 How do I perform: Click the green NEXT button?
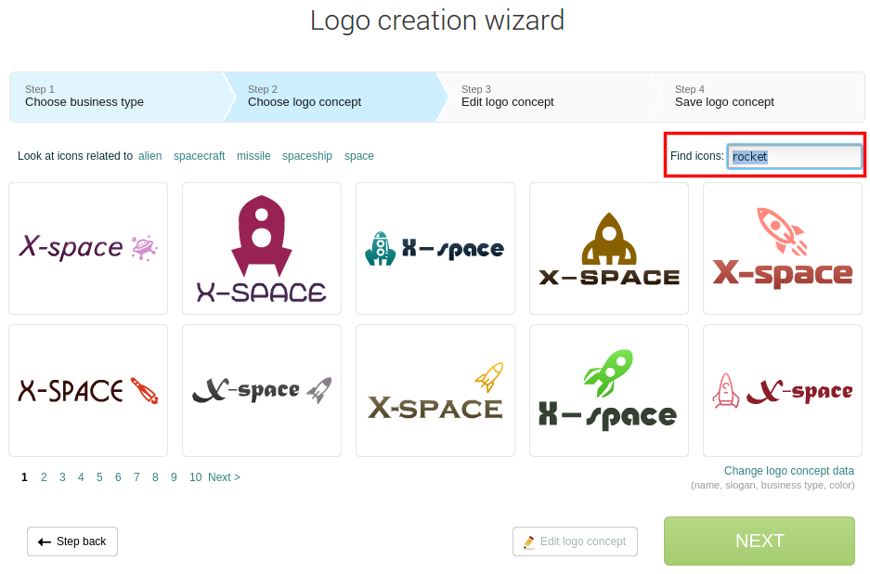760,541
